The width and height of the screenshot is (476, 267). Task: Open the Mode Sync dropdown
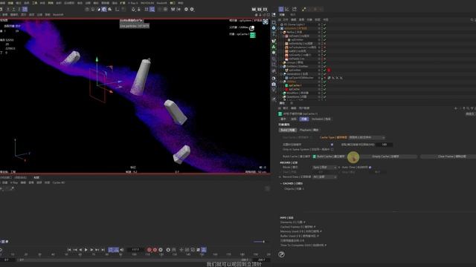(x=324, y=167)
